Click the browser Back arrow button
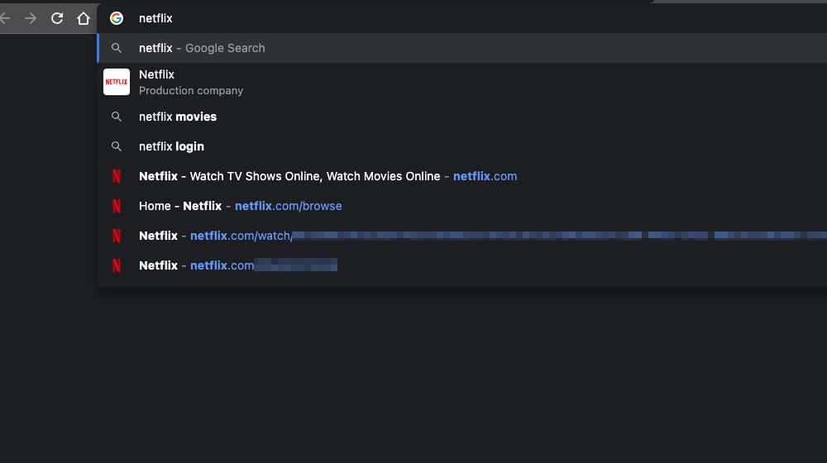Screen dimensions: 827x463 (5, 18)
